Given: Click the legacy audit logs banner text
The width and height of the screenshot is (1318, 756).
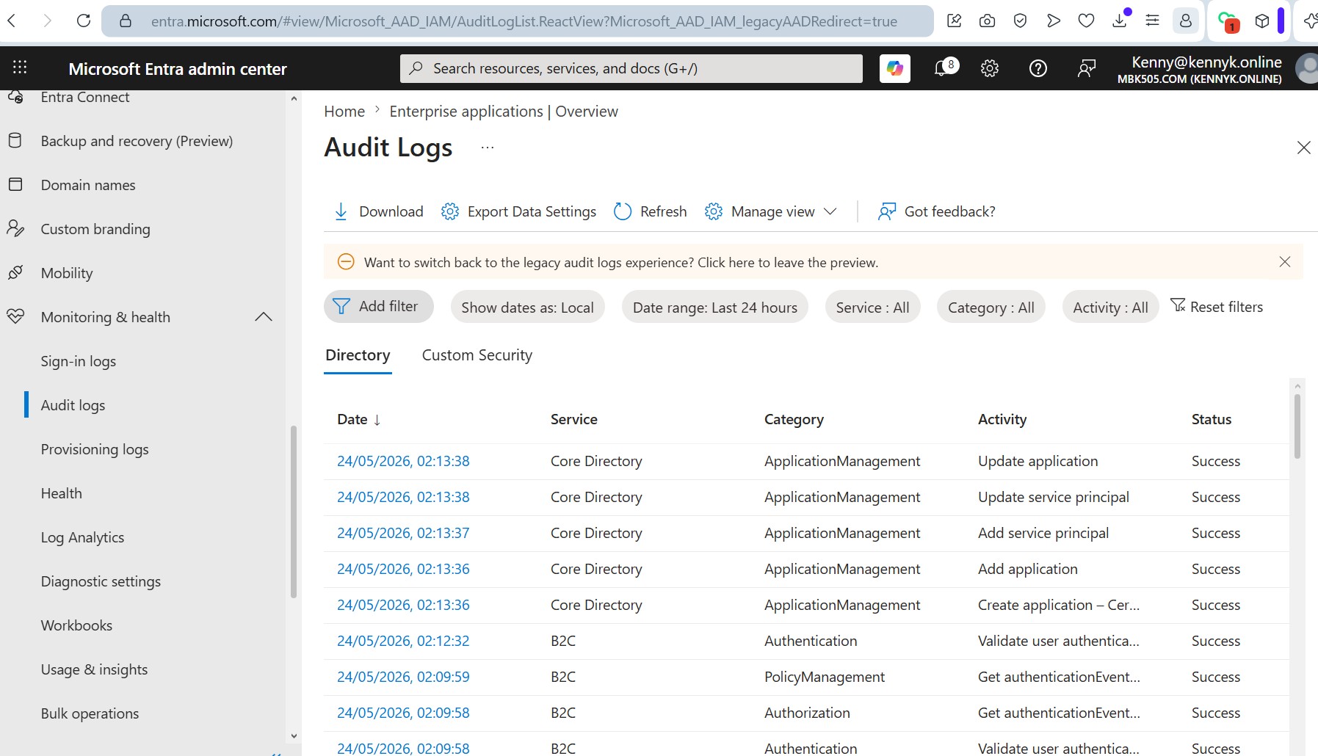Looking at the screenshot, I should pyautogui.click(x=621, y=262).
